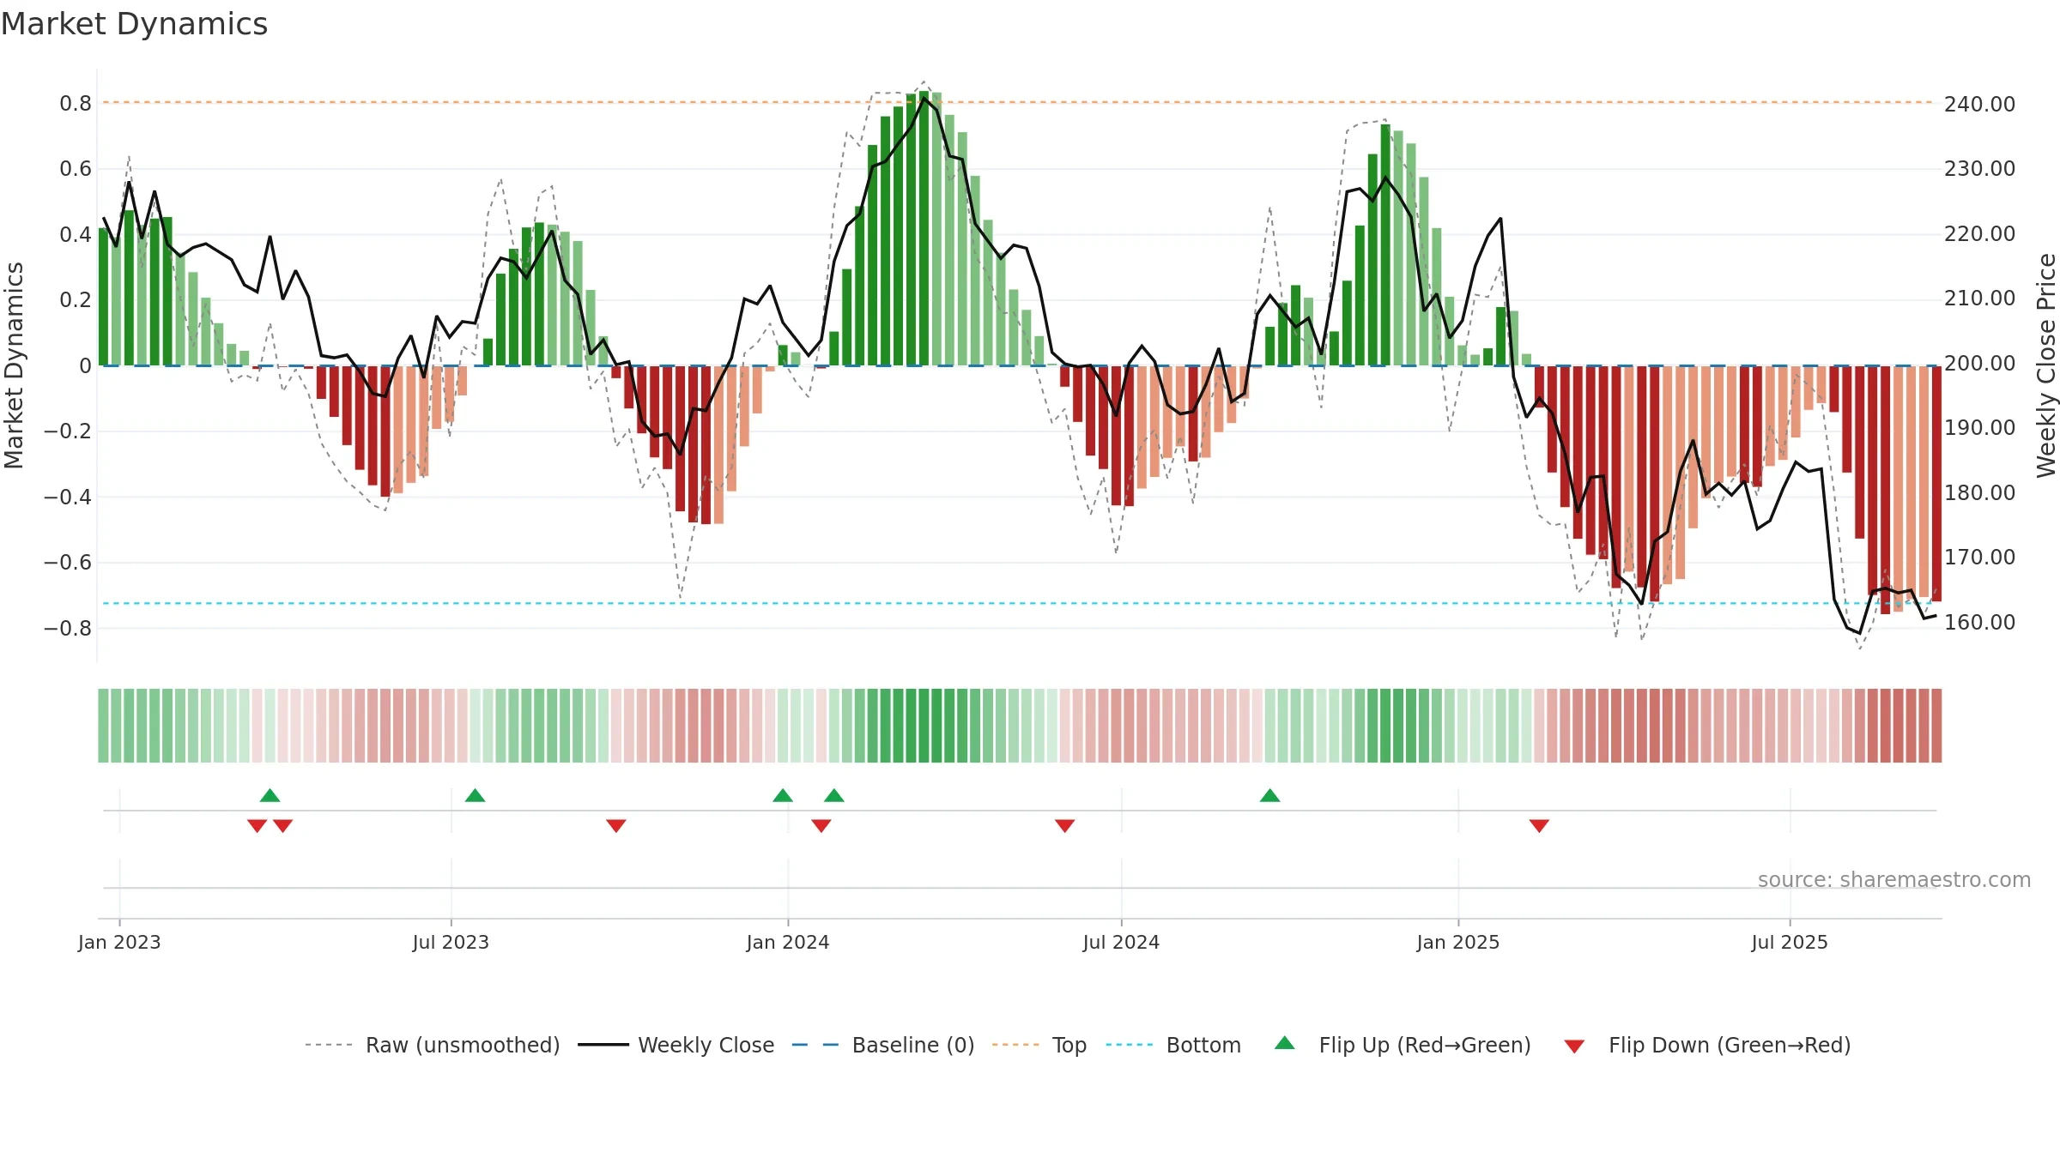This screenshot has height=1158, width=2060.
Task: Click the Bottom legend label
Action: coord(1203,1045)
